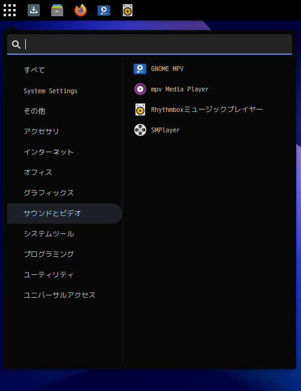Choose the グラフィックス category
This screenshot has height=391, width=301.
point(64,192)
